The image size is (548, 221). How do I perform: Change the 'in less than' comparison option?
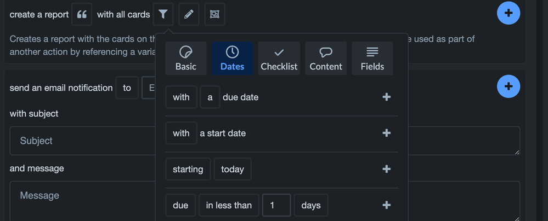pos(229,206)
